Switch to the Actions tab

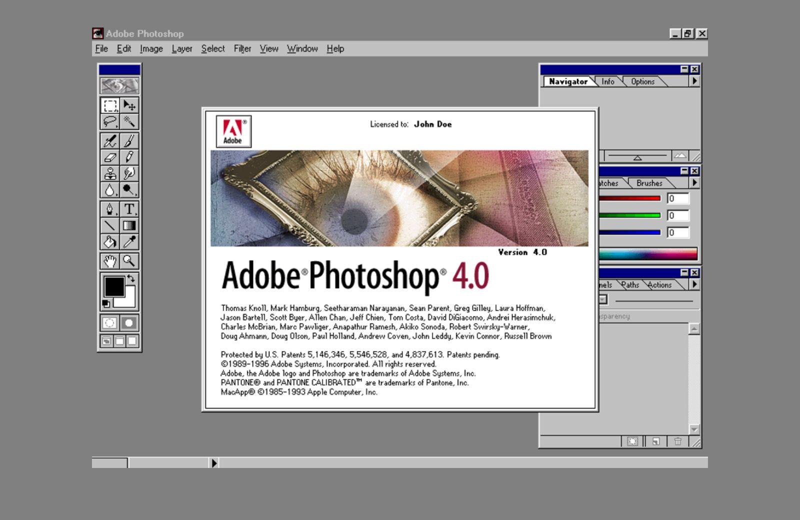click(659, 284)
